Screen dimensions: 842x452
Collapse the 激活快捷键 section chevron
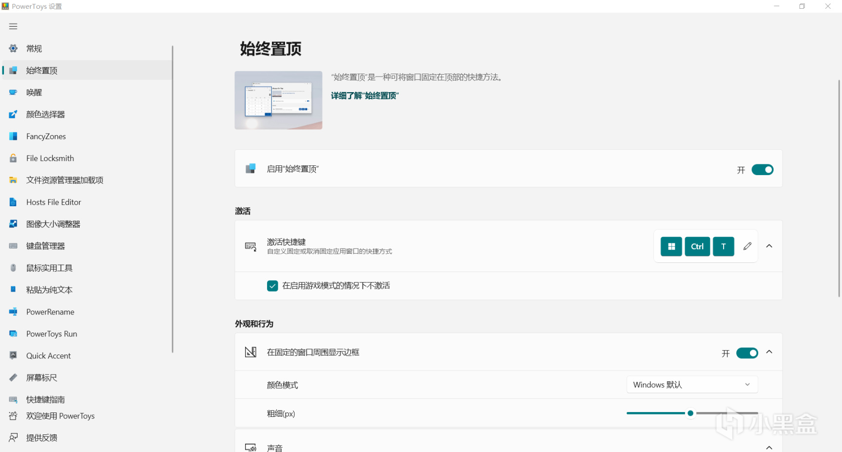coord(769,246)
